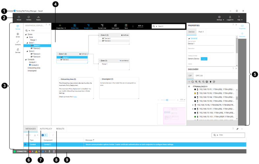Switch to Canvas view in the sidebar
This screenshot has height=164, width=259.
coord(18,27)
